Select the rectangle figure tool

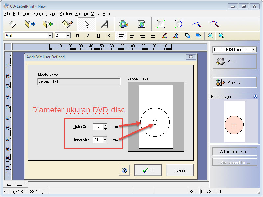point(161,24)
